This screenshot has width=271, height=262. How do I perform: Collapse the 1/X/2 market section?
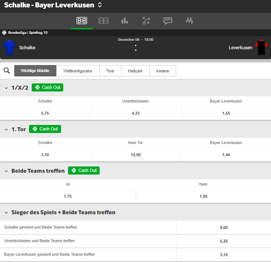6,88
